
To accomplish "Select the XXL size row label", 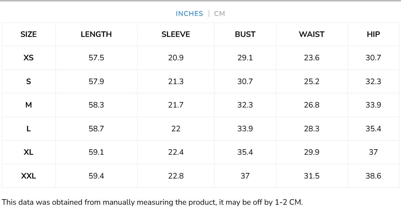I will (29, 176).
